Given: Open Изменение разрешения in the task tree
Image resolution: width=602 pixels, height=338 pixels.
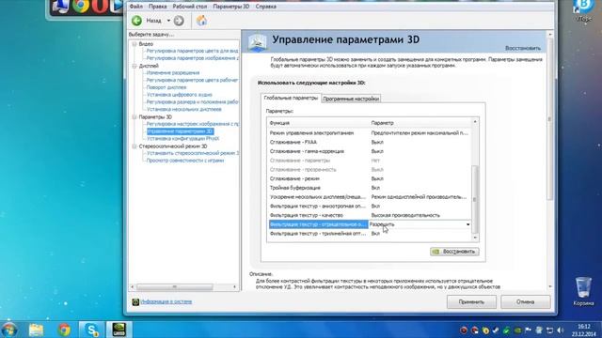Looking at the screenshot, I should pos(173,73).
